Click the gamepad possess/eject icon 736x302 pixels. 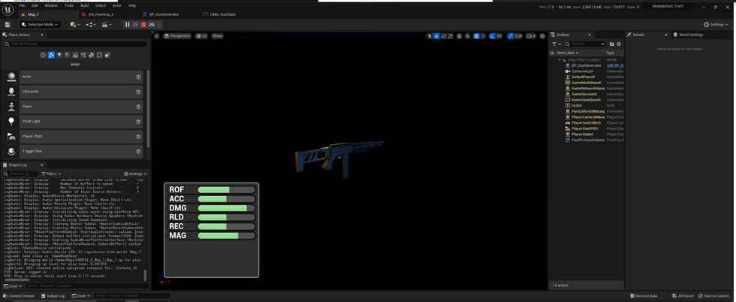(x=152, y=25)
